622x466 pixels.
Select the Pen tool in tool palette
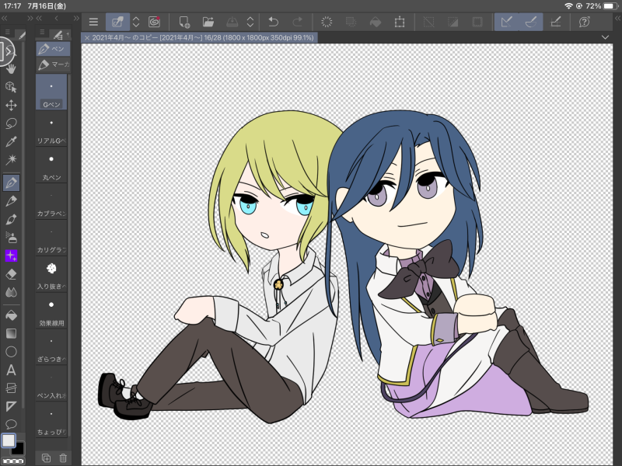(x=11, y=183)
